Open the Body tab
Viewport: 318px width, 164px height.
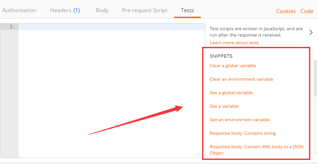[102, 10]
